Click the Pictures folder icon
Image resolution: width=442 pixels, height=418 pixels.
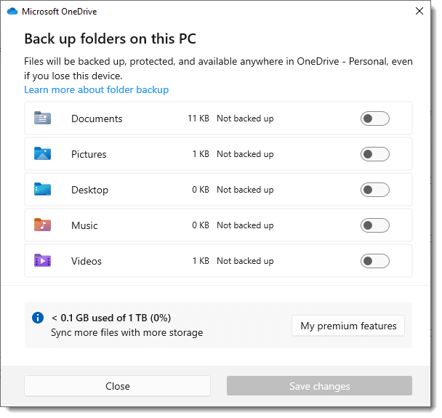(43, 154)
